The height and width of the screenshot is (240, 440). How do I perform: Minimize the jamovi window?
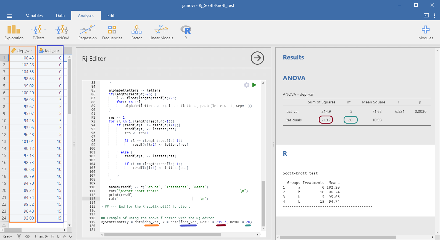tap(399, 5)
